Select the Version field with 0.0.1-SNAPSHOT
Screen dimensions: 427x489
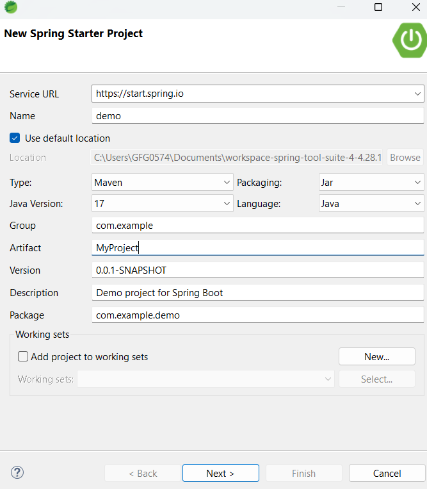[257, 270]
